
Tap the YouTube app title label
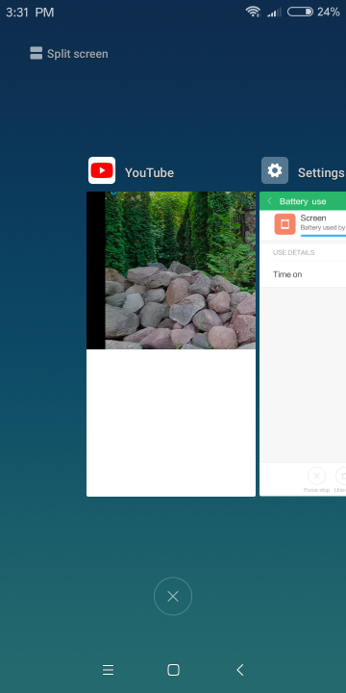(x=149, y=173)
